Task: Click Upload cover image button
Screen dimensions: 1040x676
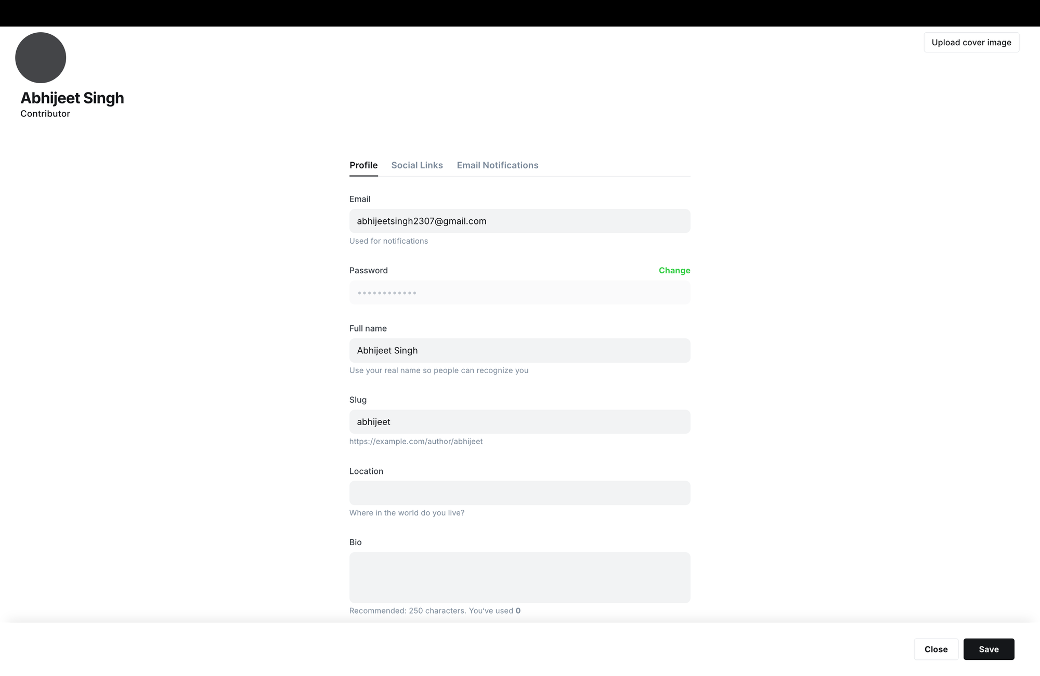Action: click(x=971, y=43)
